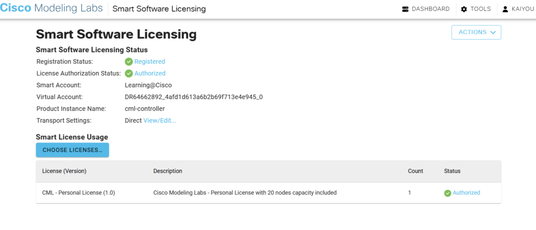Click the Tools gear icon
Viewport: 536px width, 230px height.
(x=464, y=9)
